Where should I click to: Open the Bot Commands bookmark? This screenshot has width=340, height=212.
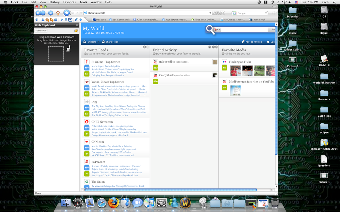(119, 20)
